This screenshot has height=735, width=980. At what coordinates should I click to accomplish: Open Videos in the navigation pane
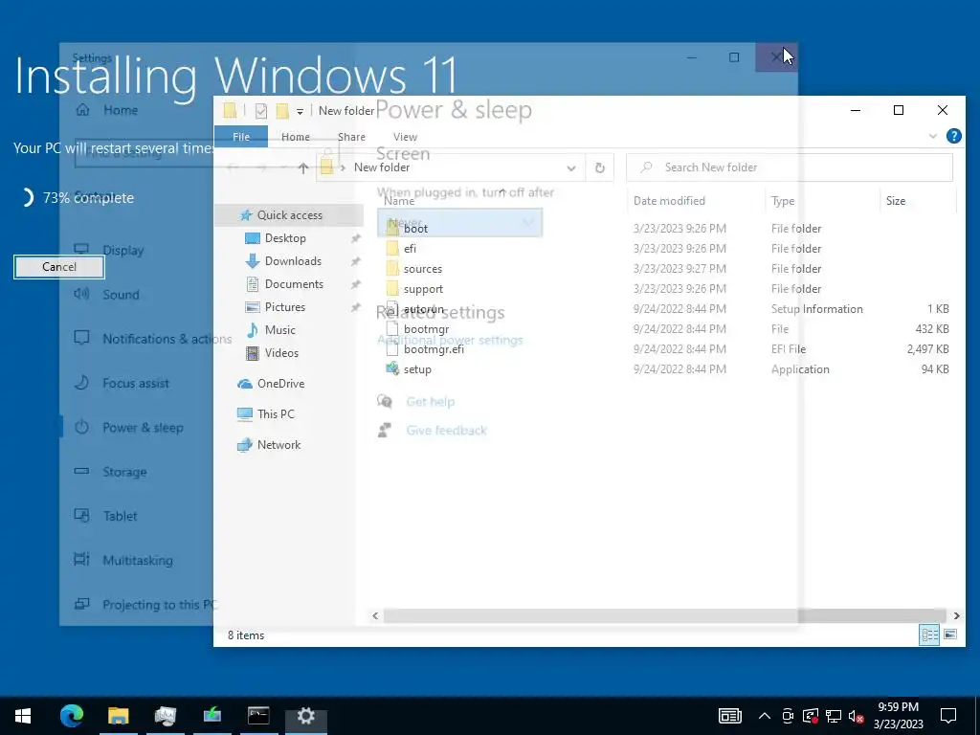(x=281, y=353)
